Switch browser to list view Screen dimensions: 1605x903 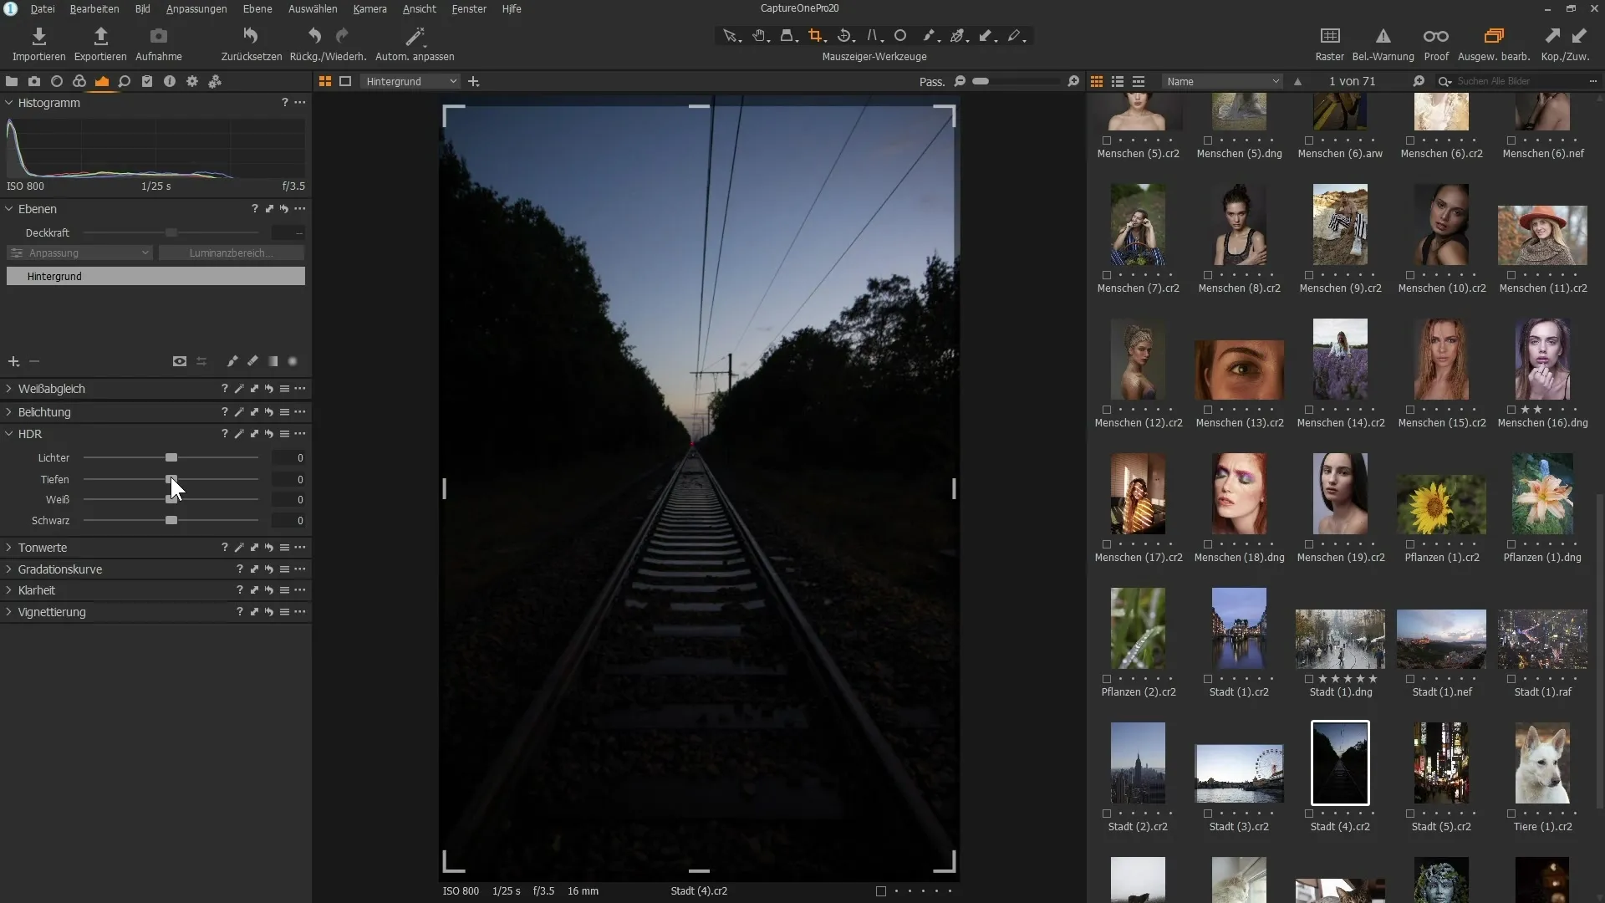pos(1118,81)
